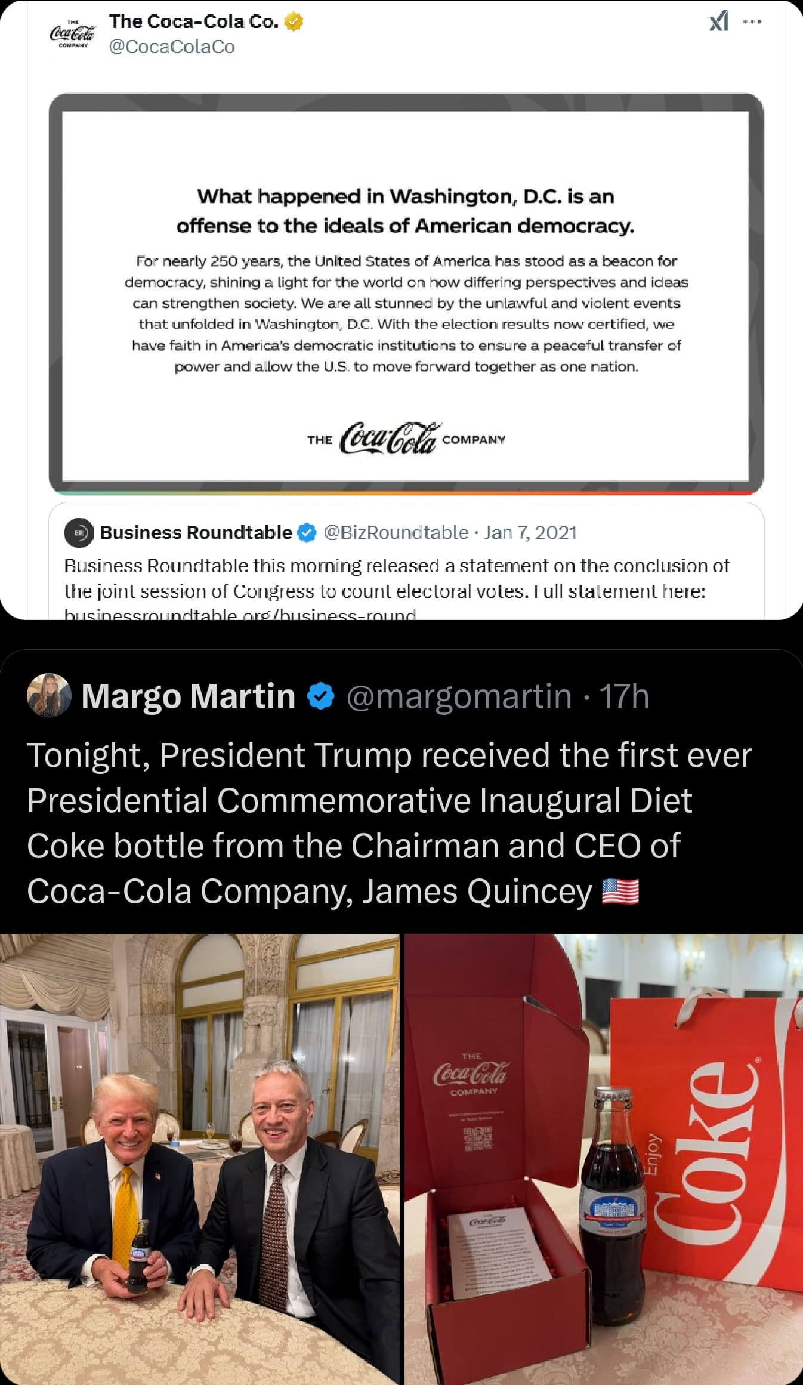
Task: Click The Coca-Cola Co. display name
Action: (194, 21)
